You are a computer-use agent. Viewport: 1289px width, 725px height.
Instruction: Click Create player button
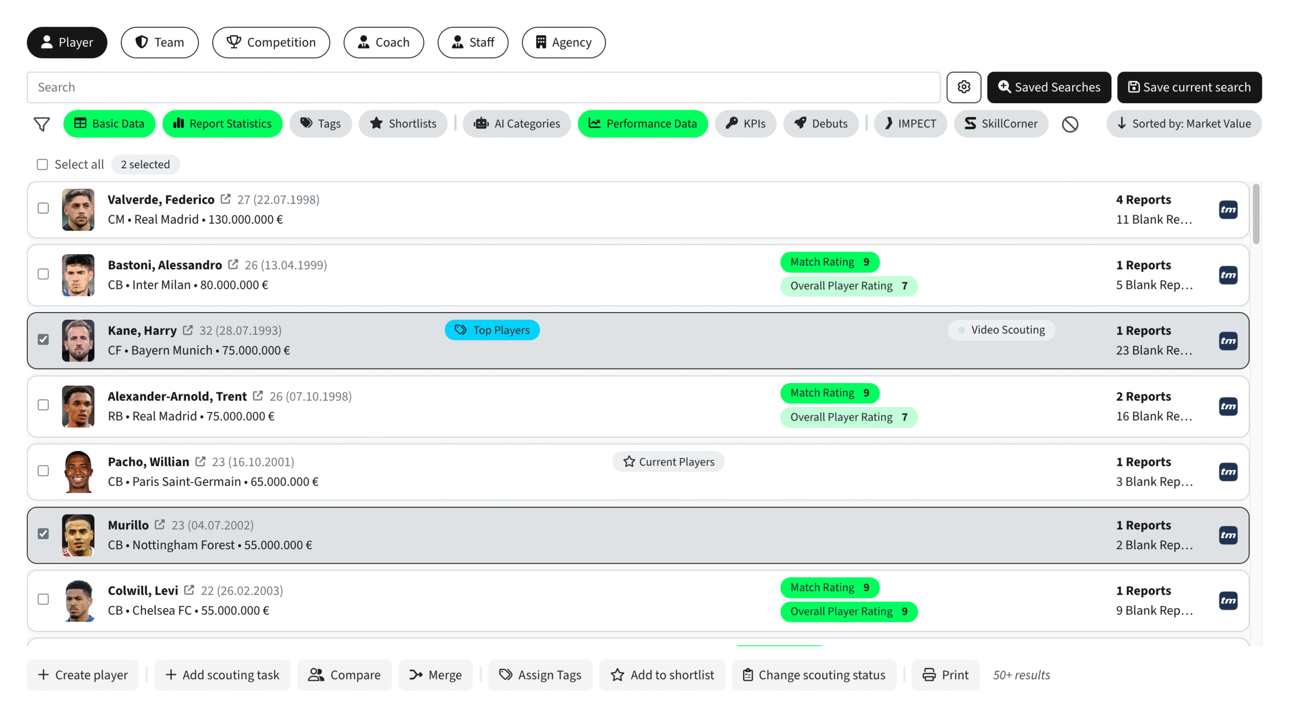tap(83, 675)
